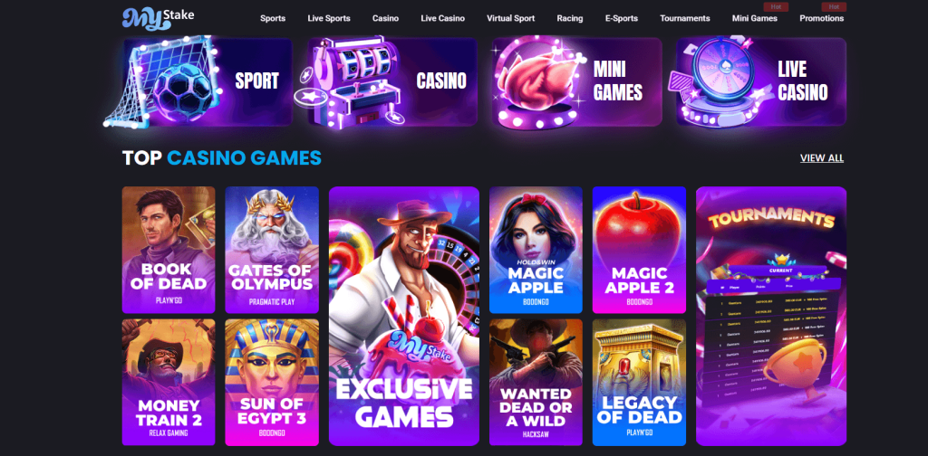
Task: Open Tournaments in top navigation
Action: point(685,18)
